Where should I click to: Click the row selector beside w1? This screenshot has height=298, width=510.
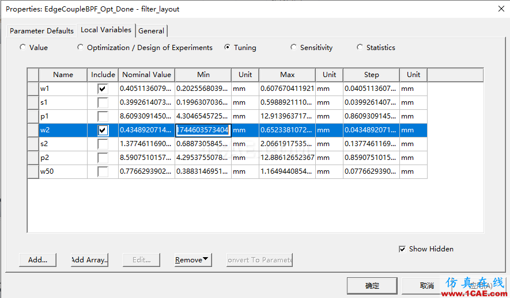[33, 89]
